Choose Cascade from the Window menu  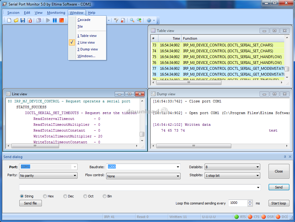pos(84,20)
